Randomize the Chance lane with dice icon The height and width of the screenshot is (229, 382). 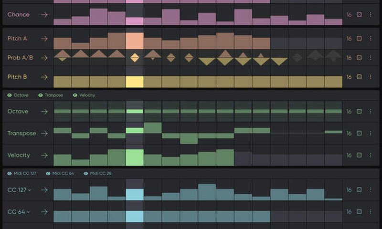pos(360,15)
